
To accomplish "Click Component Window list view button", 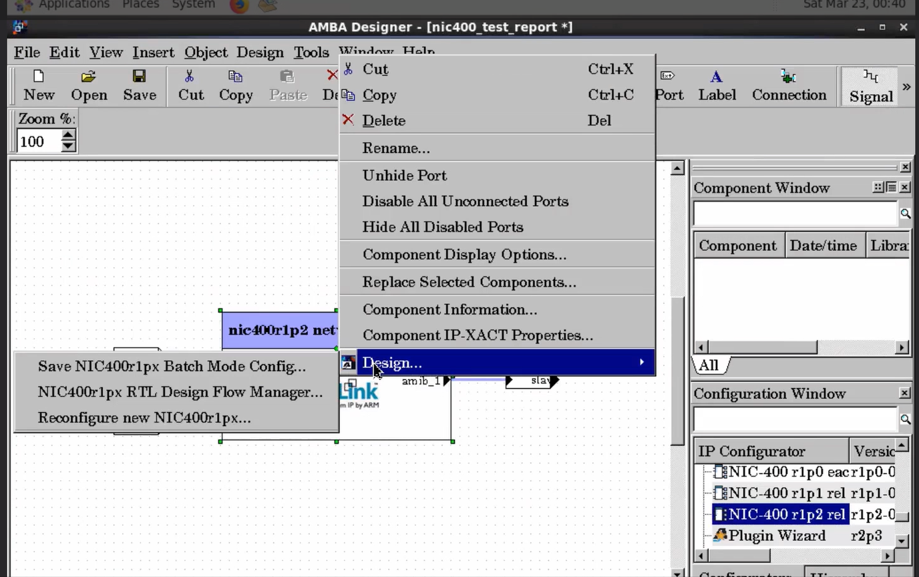I will (x=891, y=188).
